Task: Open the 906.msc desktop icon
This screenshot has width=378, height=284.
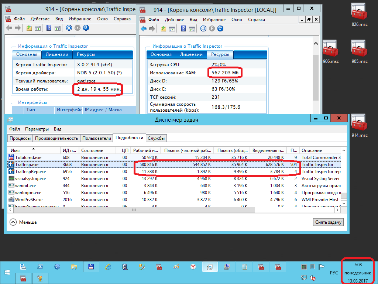Action: (330, 52)
